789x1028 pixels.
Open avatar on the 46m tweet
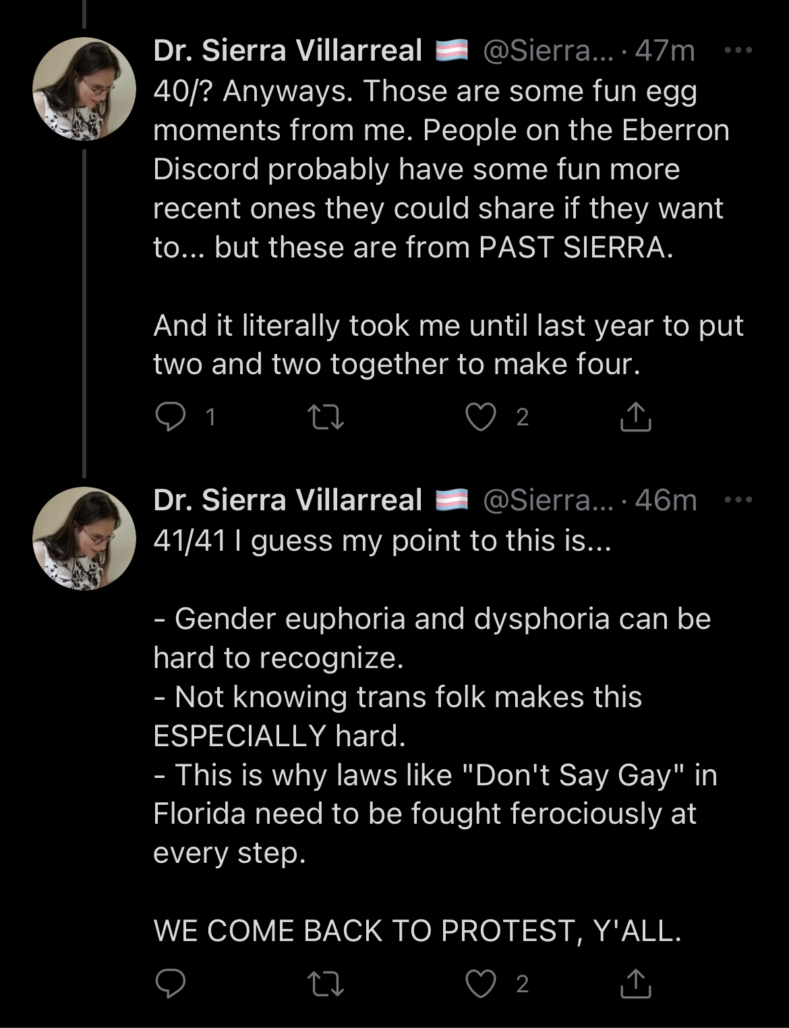pyautogui.click(x=84, y=539)
